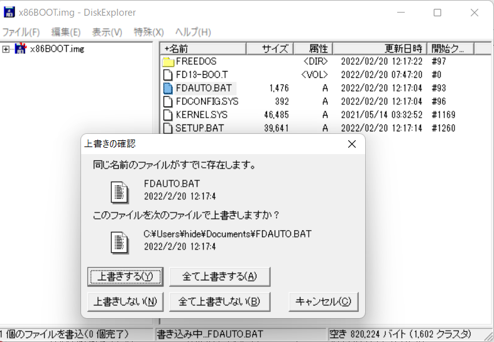
Task: Cancel with キャンセル(C) button
Action: 324,302
